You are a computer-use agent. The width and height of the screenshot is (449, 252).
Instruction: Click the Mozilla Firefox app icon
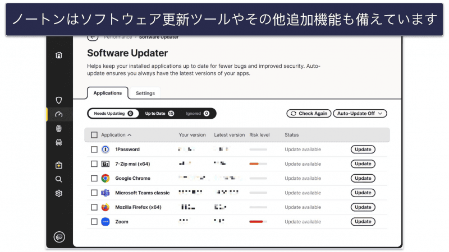(x=106, y=207)
